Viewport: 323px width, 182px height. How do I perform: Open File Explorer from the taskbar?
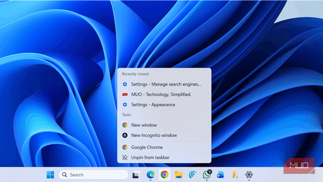click(x=178, y=175)
